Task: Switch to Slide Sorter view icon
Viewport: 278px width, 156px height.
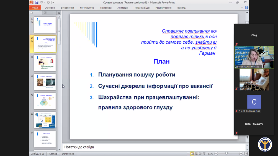Action: tap(196, 154)
